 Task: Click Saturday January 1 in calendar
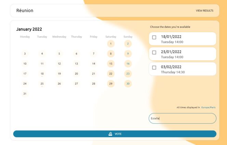111,44
